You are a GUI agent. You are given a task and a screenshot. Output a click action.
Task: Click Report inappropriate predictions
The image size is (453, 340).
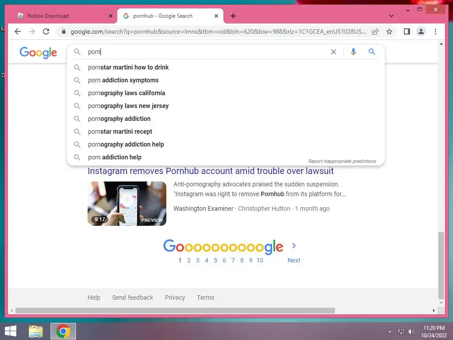(342, 161)
